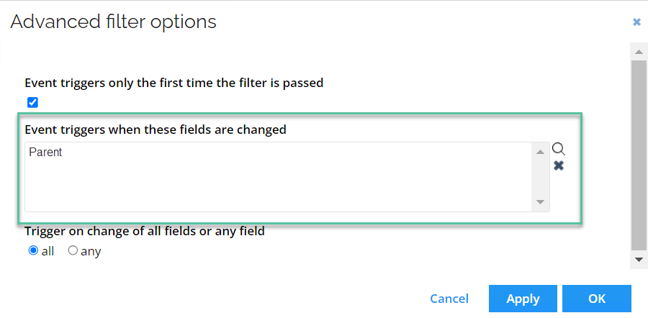Viewport: 648px width, 318px height.
Task: Click the fields list down arrow
Action: (540, 202)
